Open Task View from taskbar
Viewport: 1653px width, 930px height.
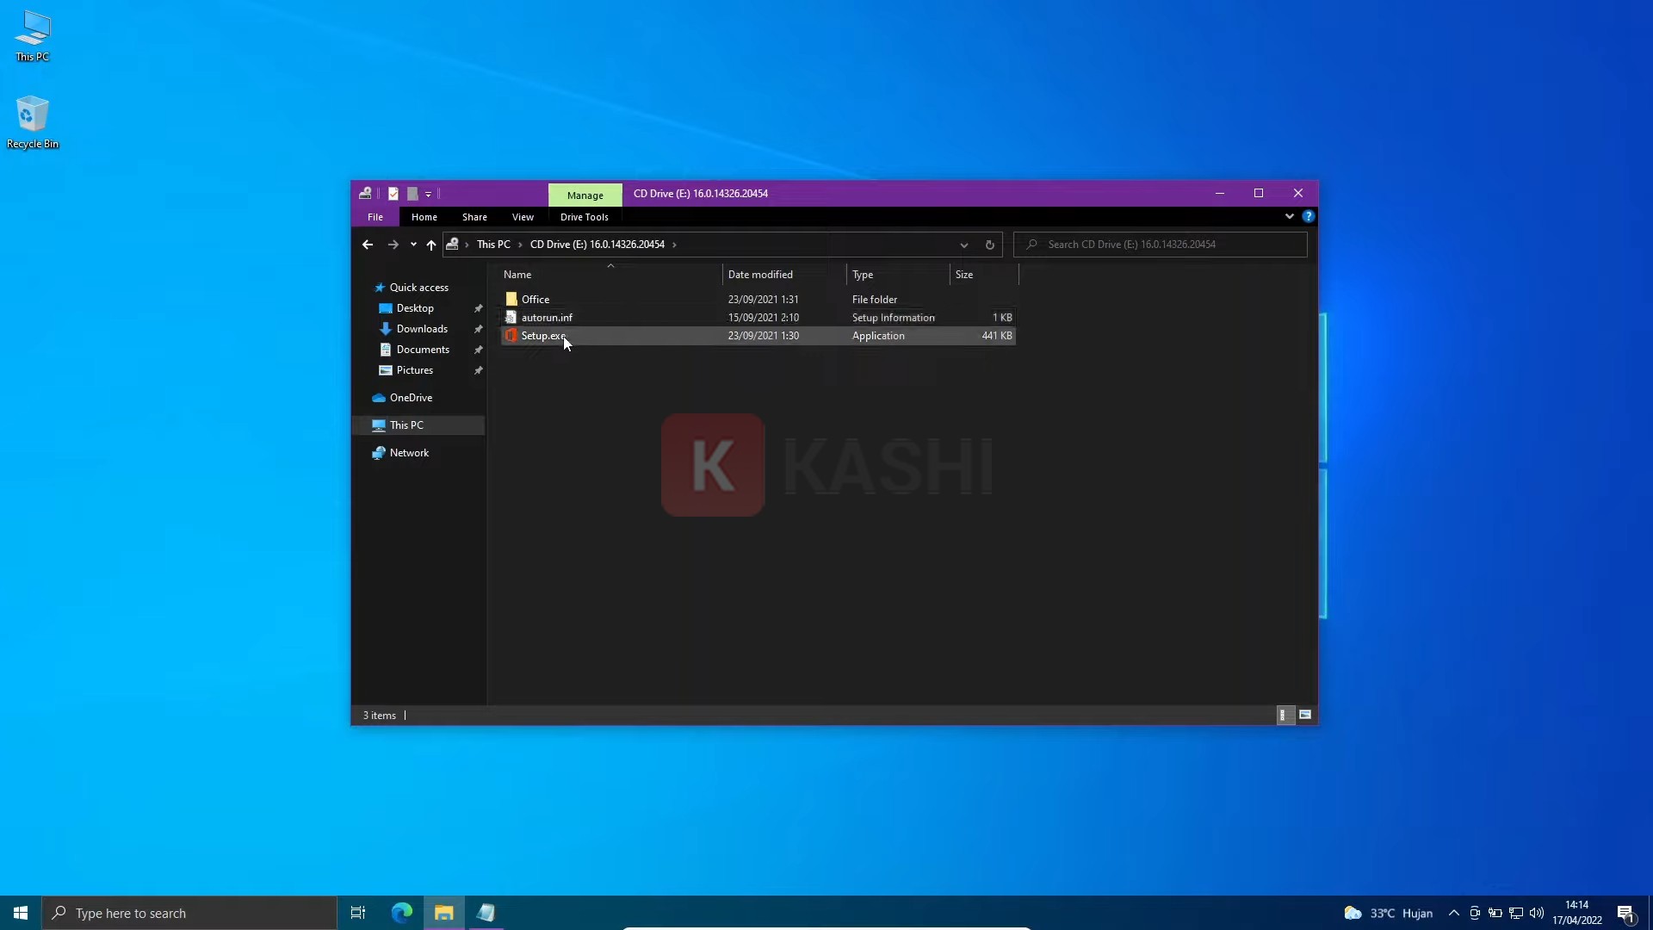[x=358, y=913]
